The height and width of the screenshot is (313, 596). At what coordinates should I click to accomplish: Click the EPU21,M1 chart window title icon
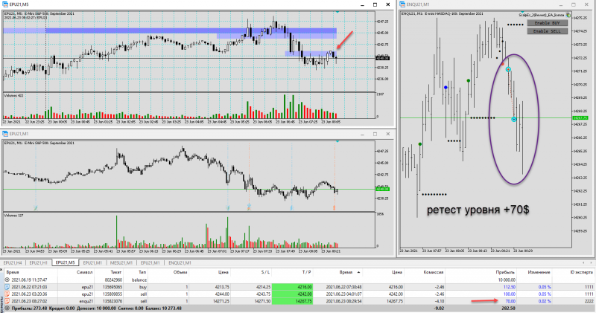click(5, 134)
